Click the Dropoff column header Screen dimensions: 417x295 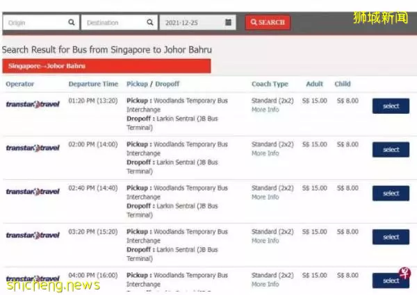[x=167, y=84]
